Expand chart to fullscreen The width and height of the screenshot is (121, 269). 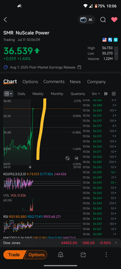pos(68,158)
